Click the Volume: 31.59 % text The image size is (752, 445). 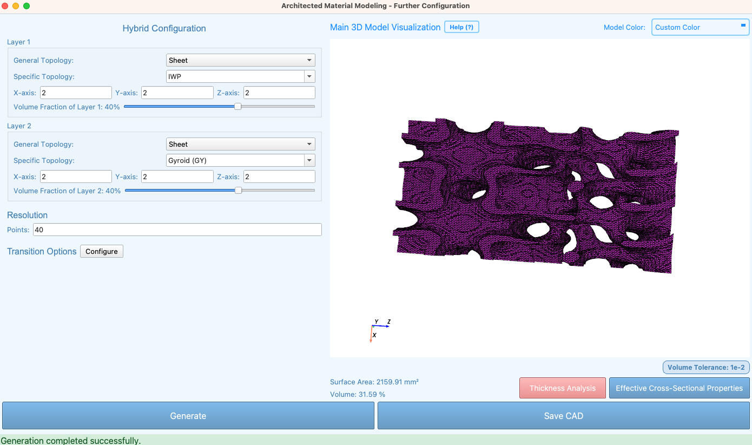[358, 394]
